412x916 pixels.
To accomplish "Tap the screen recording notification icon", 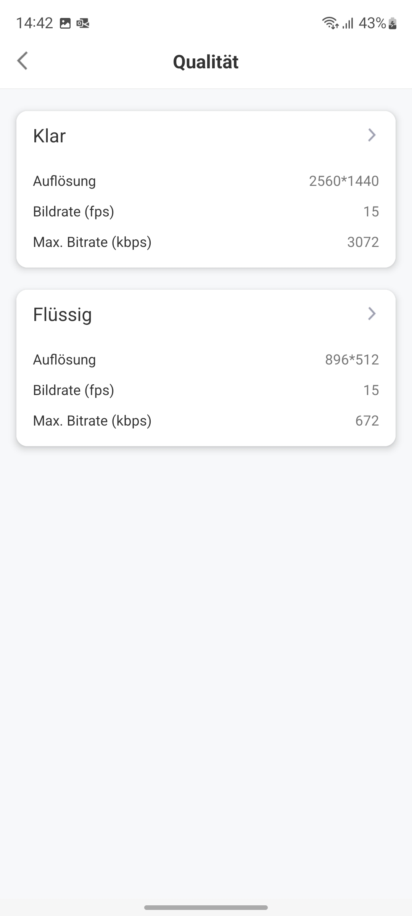I will point(83,24).
